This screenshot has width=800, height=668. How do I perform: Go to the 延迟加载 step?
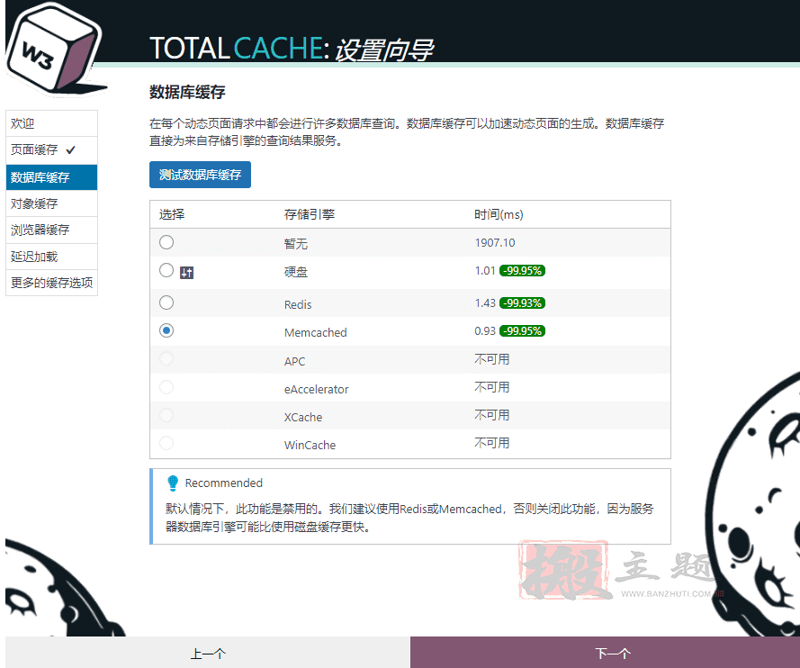point(51,257)
